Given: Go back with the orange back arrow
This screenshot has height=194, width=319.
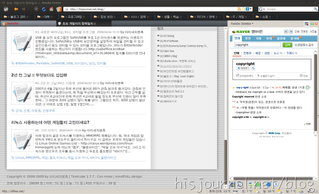Looking at the screenshot, I should [x=16, y=9].
